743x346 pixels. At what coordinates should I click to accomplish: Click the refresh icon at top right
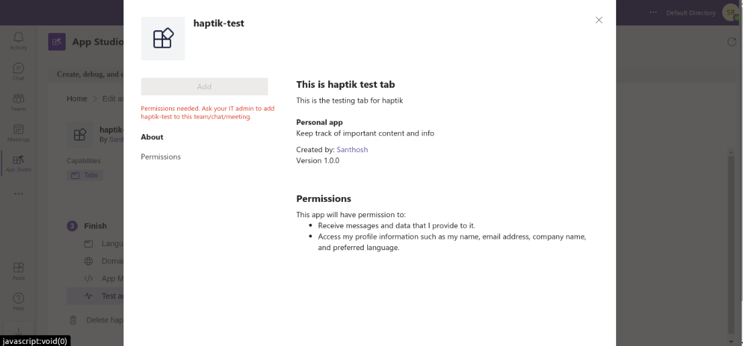pyautogui.click(x=732, y=42)
